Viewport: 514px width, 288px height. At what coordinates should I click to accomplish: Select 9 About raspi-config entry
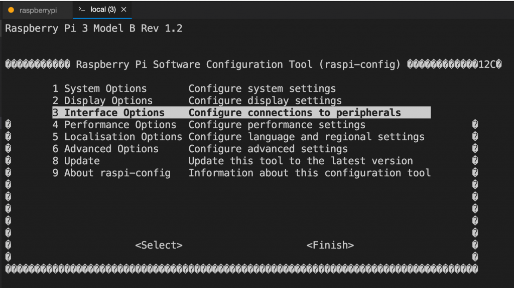(x=111, y=173)
